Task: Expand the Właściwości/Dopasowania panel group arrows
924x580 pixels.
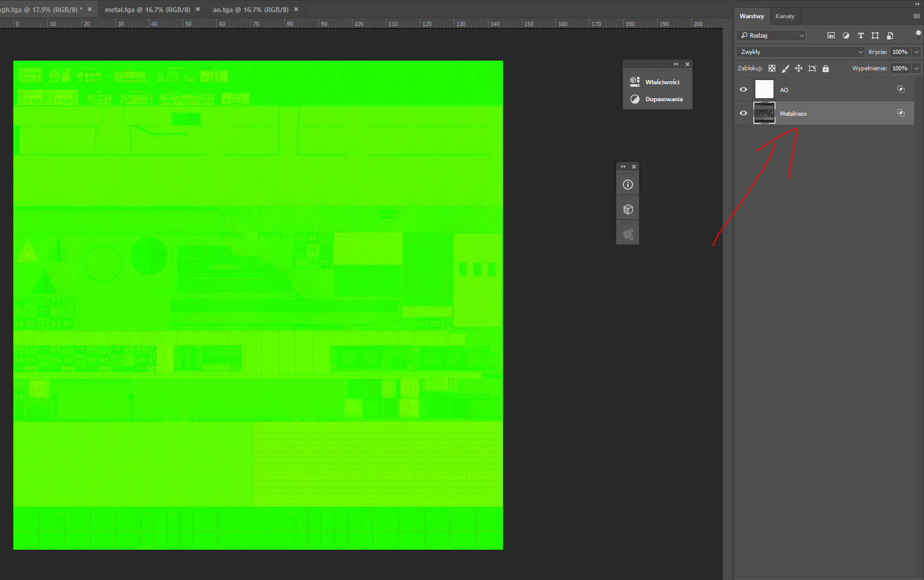Action: pos(676,64)
